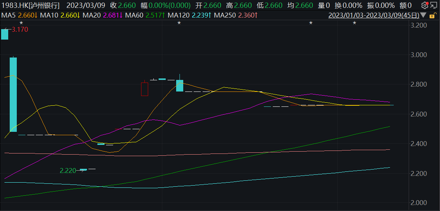440x211 pixels.
Task: Click 2.400 on price axis
Action: point(419,143)
